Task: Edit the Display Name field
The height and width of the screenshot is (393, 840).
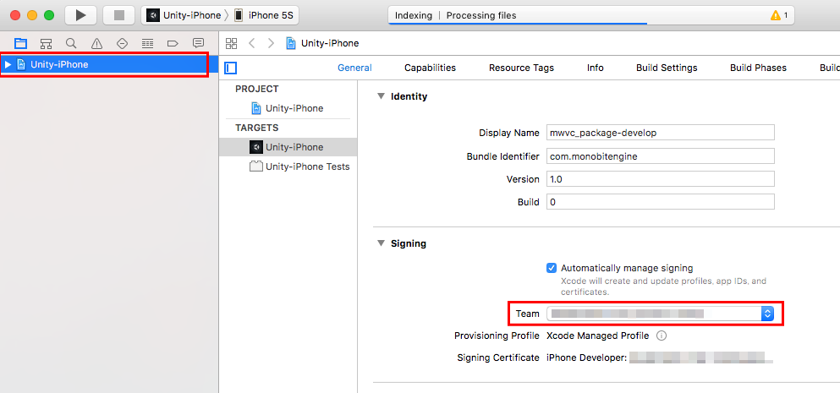Action: 660,133
